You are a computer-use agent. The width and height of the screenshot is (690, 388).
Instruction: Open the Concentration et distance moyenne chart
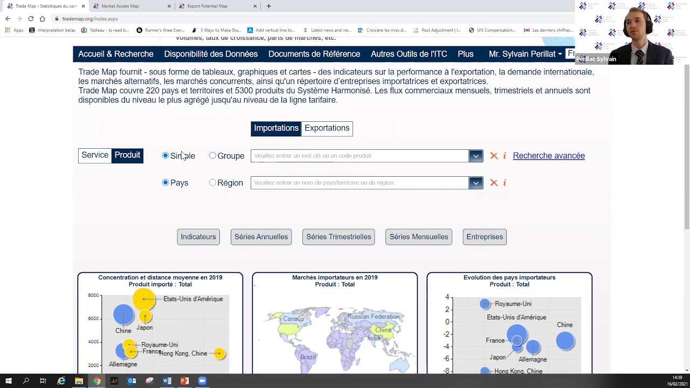[160, 323]
